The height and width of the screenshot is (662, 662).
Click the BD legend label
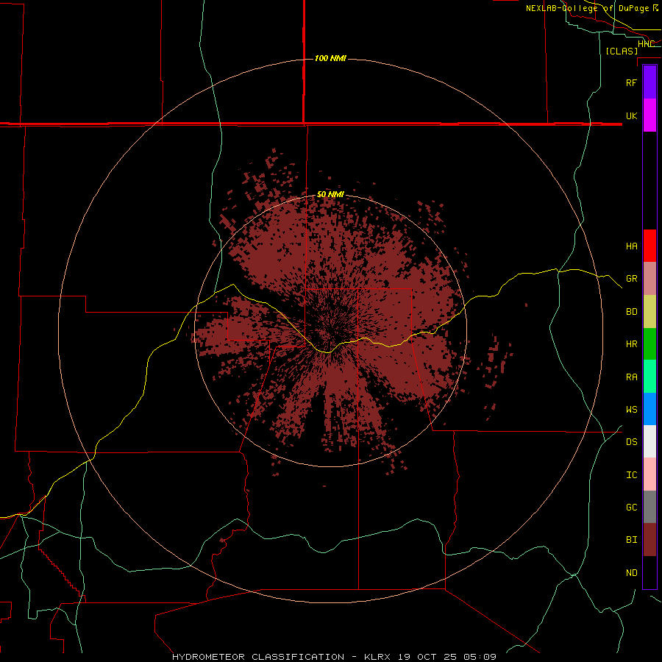tap(631, 312)
